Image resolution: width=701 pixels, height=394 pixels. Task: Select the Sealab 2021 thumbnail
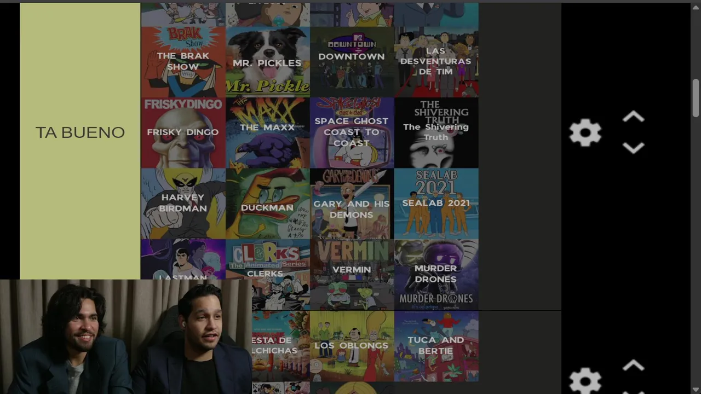436,203
